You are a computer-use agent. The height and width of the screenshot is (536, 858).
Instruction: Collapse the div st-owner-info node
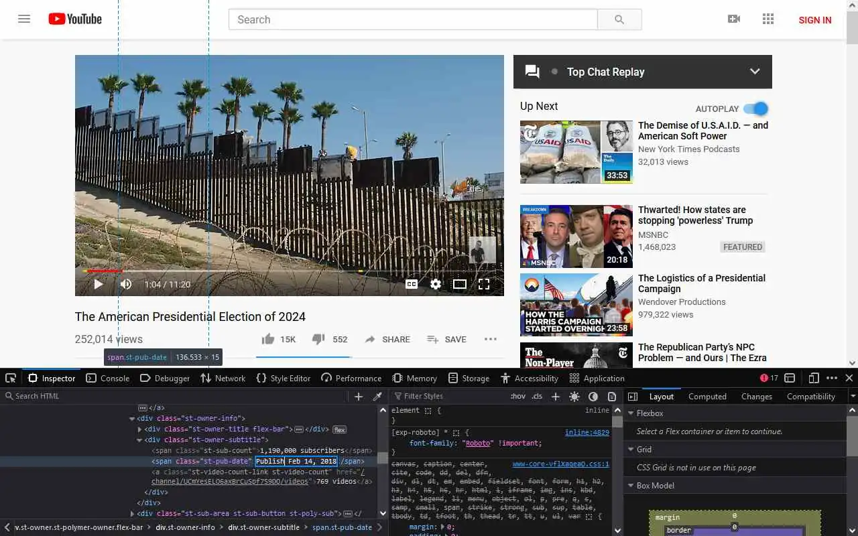click(132, 418)
